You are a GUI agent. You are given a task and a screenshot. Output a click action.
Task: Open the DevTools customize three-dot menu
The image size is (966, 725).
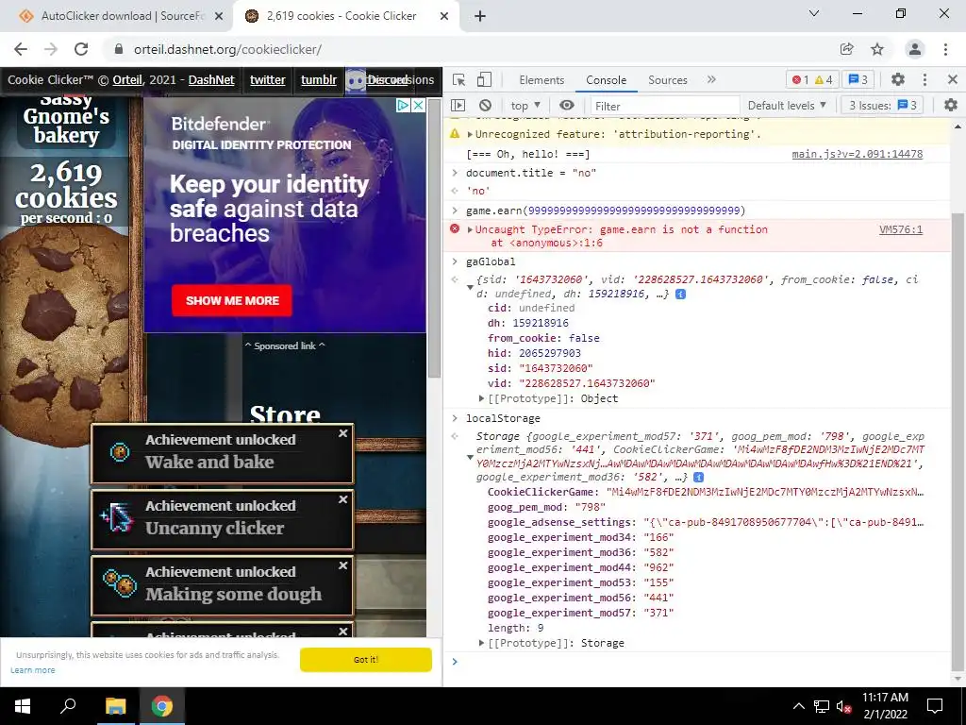(x=924, y=79)
